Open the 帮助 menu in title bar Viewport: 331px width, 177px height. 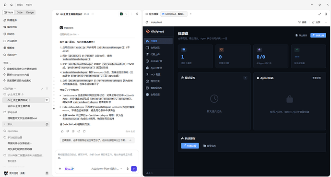click(29, 5)
